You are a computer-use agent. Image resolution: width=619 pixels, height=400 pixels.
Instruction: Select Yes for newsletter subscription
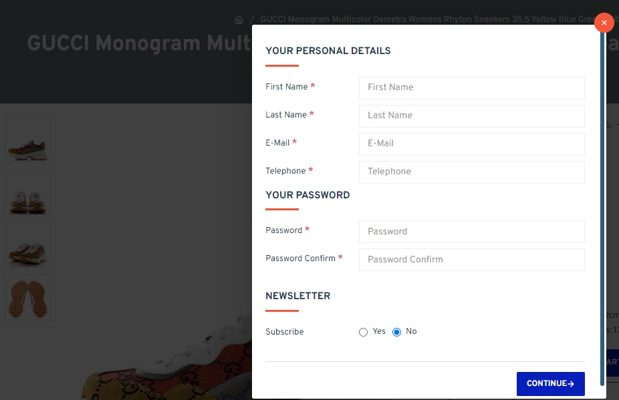click(364, 332)
